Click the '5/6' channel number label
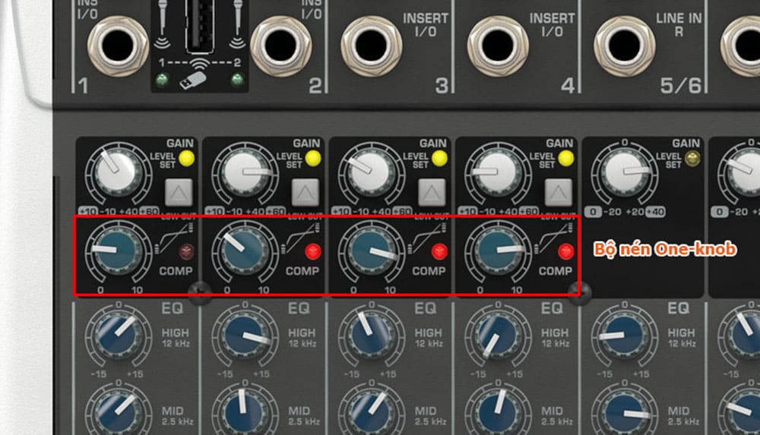The width and height of the screenshot is (760, 435). pyautogui.click(x=680, y=86)
